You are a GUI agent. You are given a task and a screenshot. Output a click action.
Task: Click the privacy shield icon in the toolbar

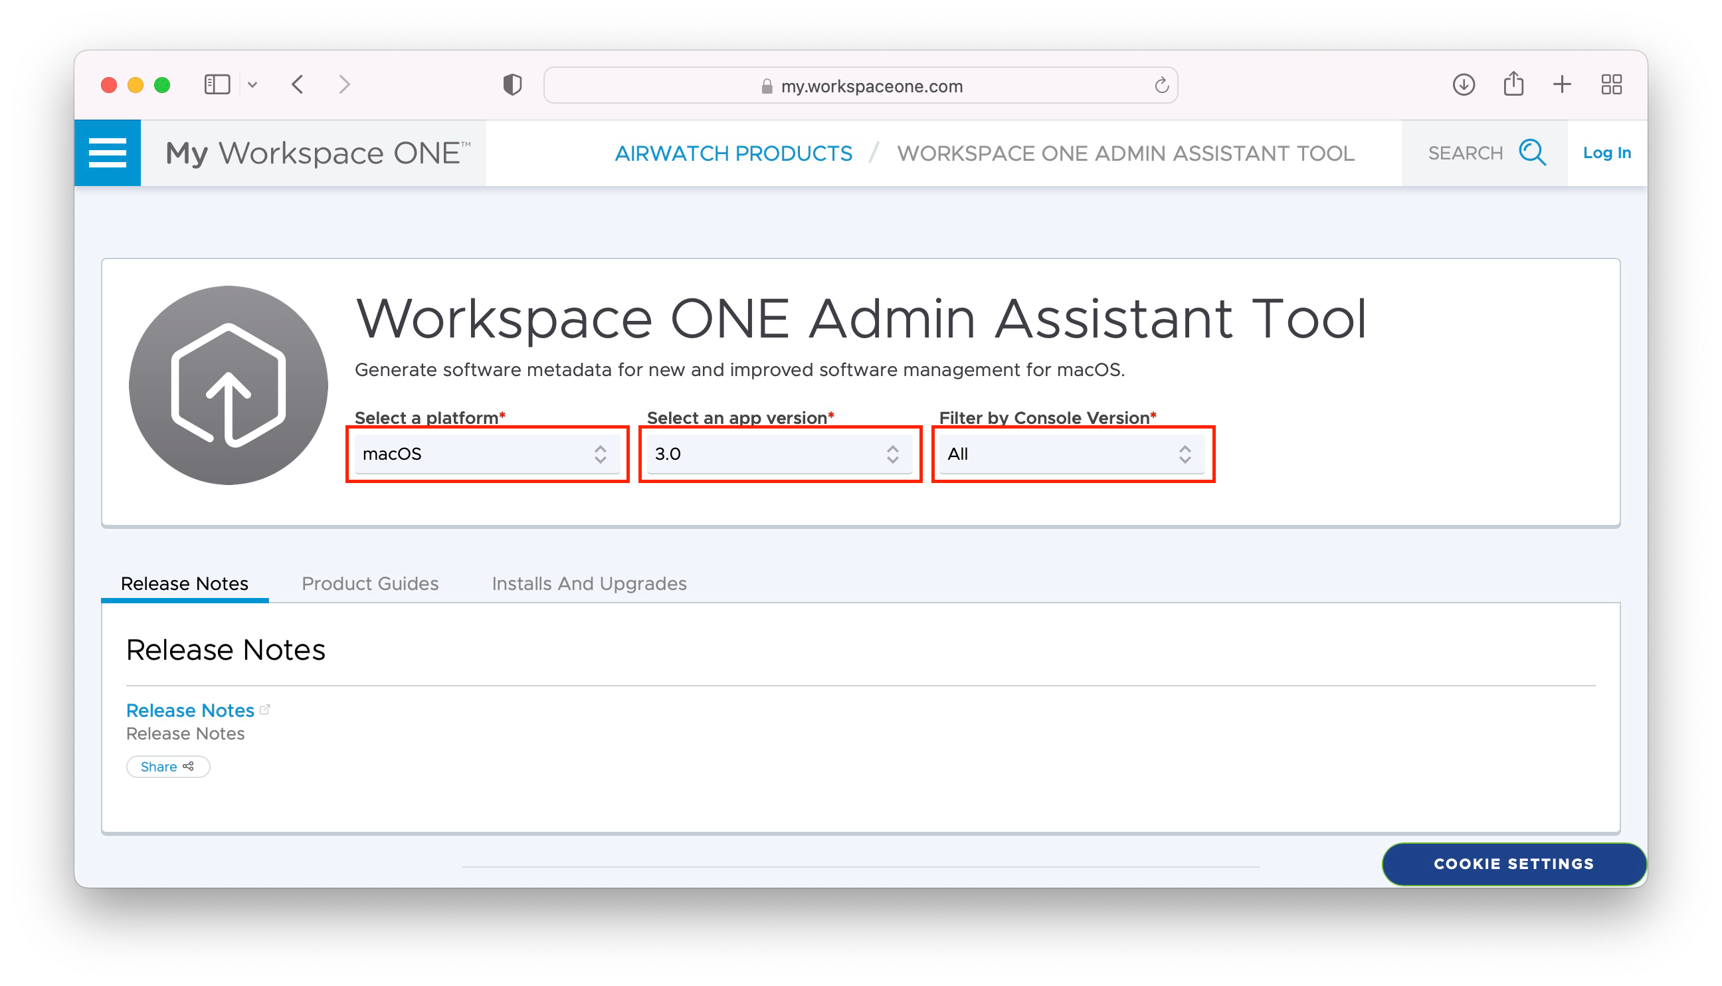(513, 84)
